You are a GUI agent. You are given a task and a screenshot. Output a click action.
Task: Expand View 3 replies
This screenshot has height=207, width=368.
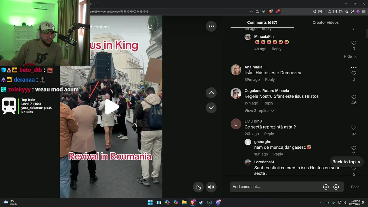tap(259, 111)
